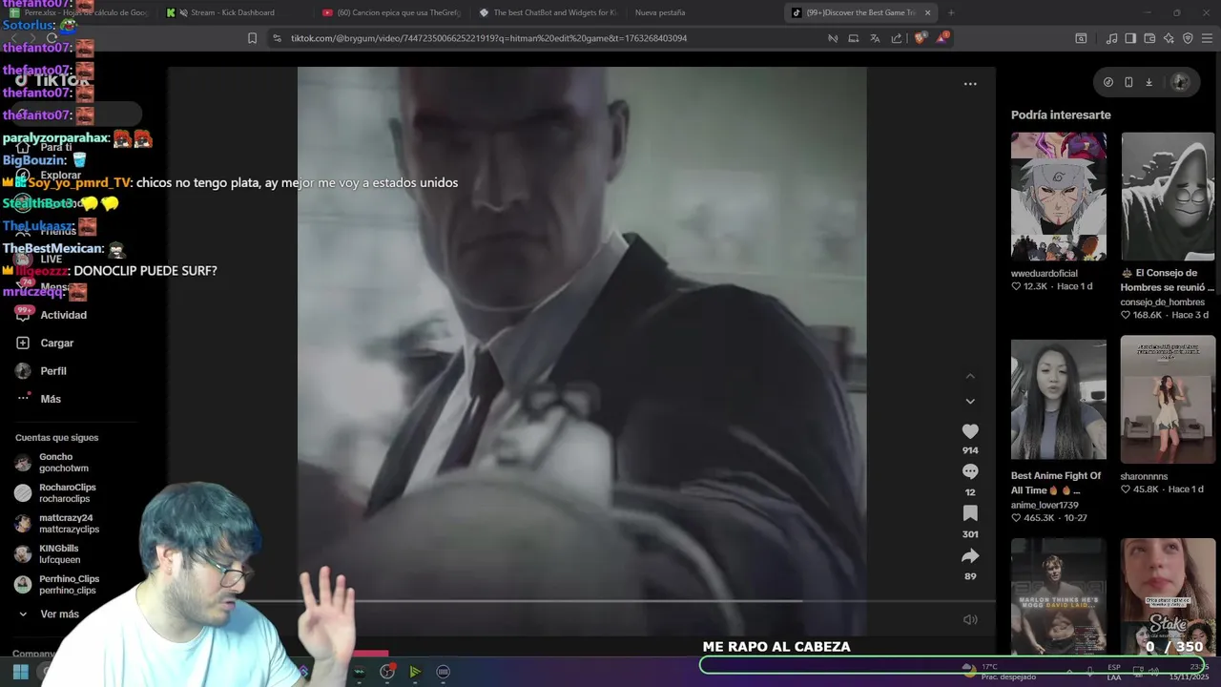1221x687 pixels.
Task: Click the download desktop app icon
Action: (1149, 82)
